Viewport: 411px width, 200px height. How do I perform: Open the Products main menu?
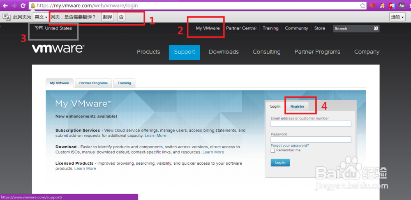(148, 52)
